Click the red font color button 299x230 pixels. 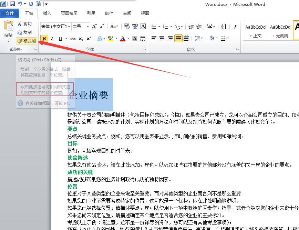pos(123,39)
